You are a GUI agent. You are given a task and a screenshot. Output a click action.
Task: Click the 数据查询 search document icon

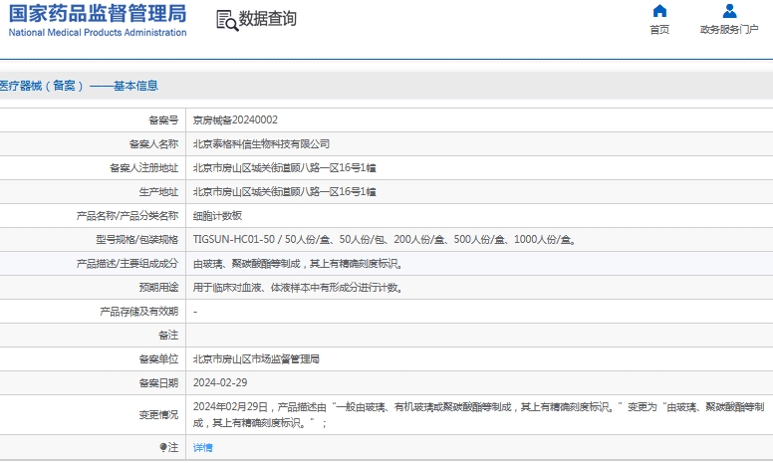pyautogui.click(x=227, y=21)
